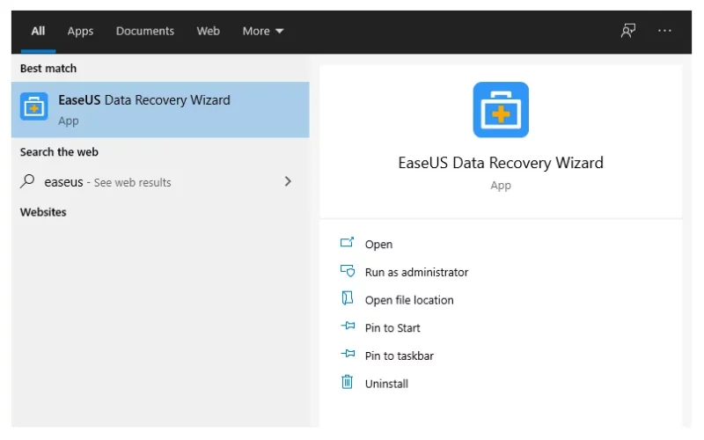Choose Run as administrator

pos(416,272)
